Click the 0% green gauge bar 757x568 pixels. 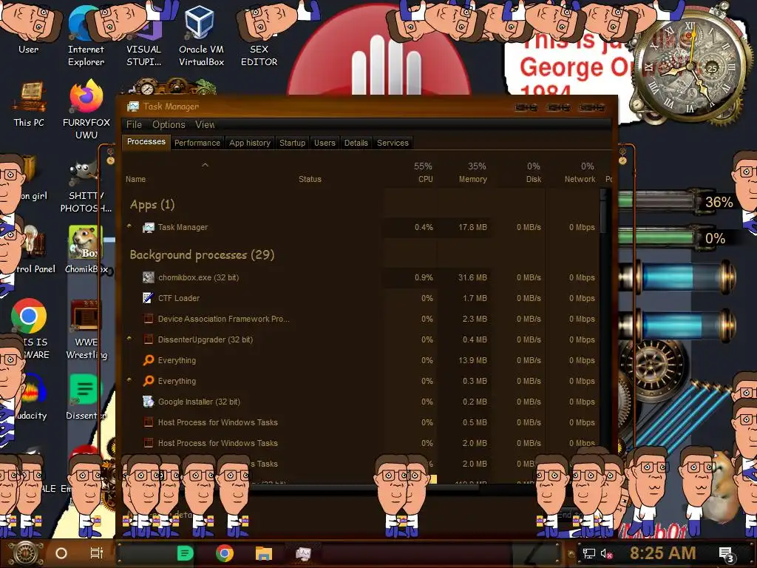(656, 237)
